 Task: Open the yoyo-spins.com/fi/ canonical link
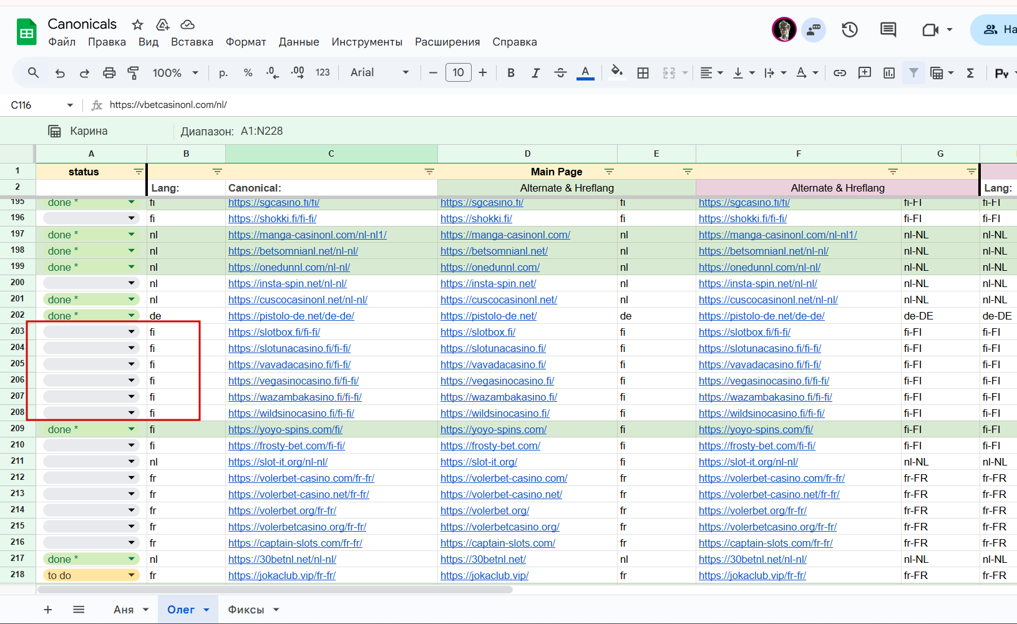pyautogui.click(x=285, y=429)
